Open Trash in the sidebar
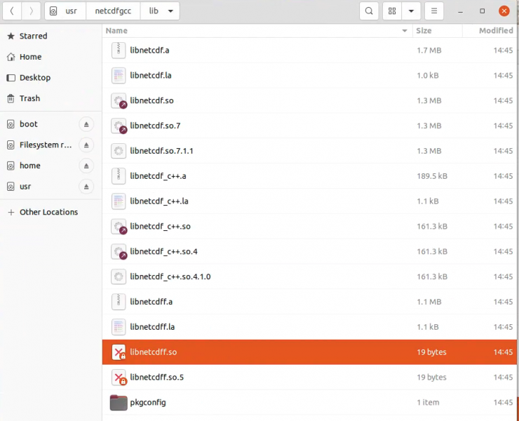 click(x=29, y=99)
